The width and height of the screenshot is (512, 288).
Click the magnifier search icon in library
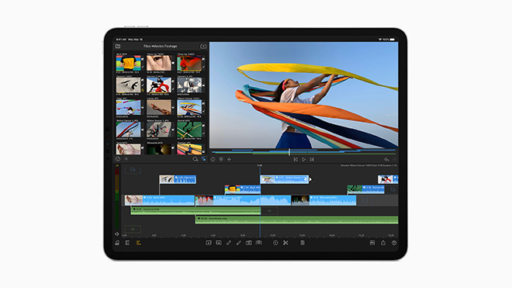pos(195,159)
